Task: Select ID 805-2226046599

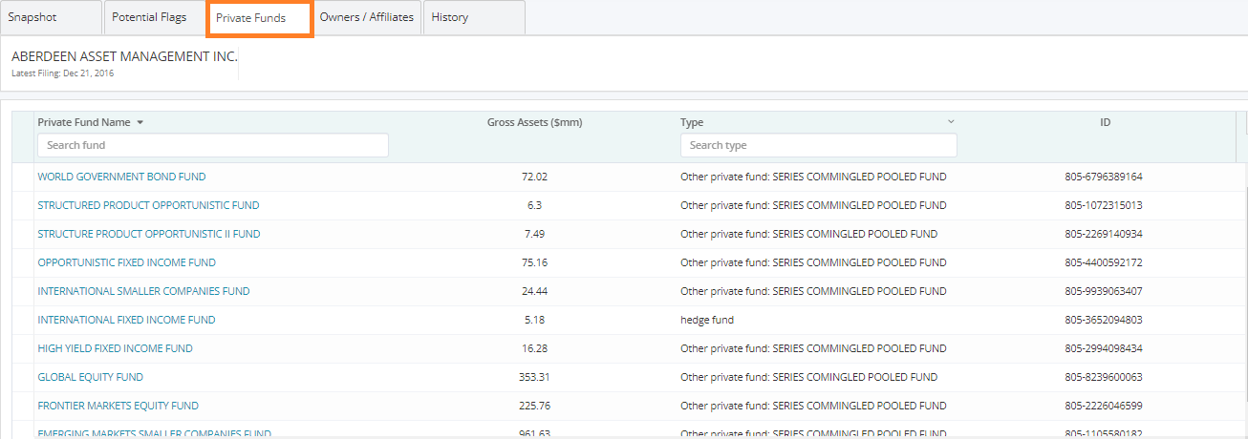Action: click(1104, 406)
